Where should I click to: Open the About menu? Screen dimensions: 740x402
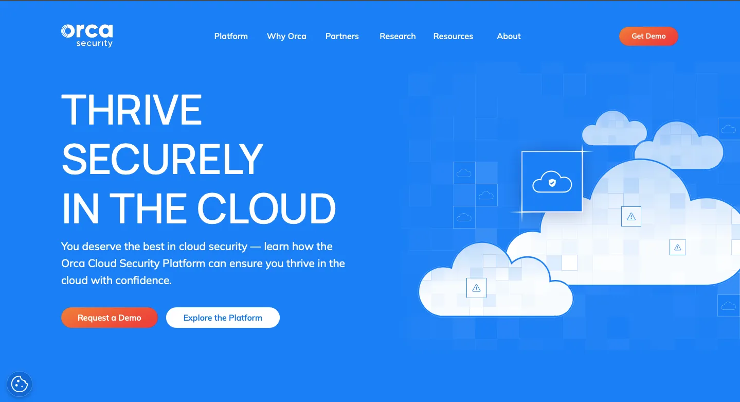(509, 36)
